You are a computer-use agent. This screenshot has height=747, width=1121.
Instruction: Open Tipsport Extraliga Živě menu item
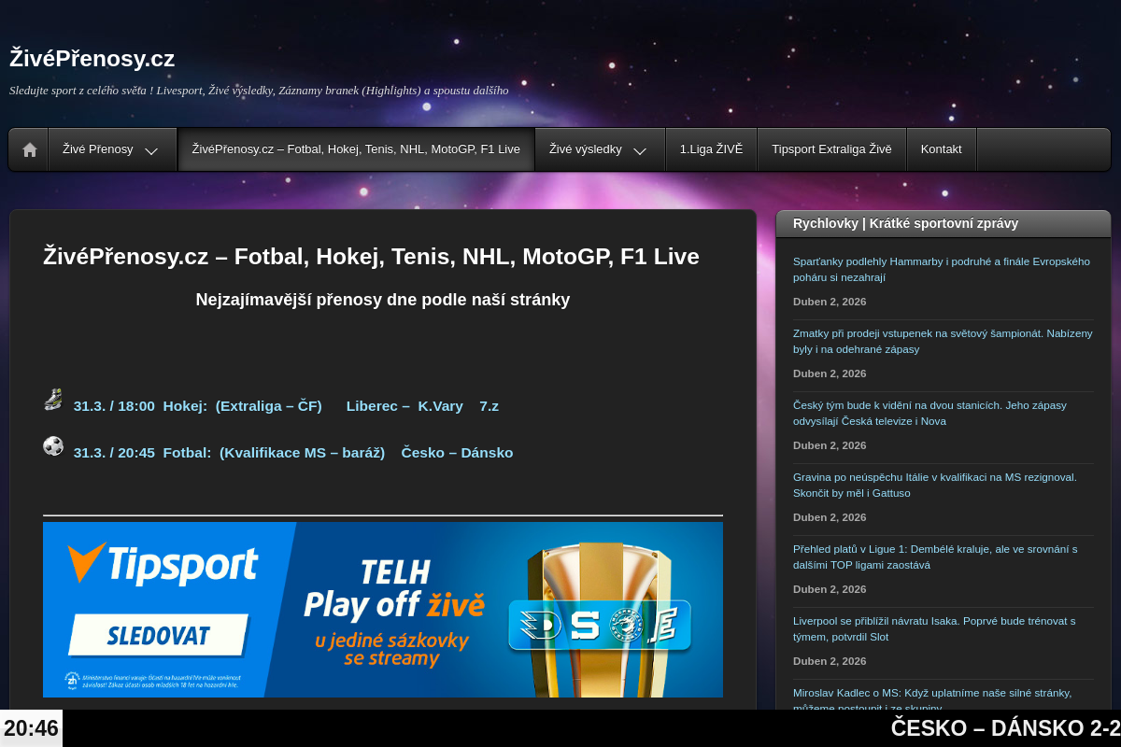tap(831, 149)
